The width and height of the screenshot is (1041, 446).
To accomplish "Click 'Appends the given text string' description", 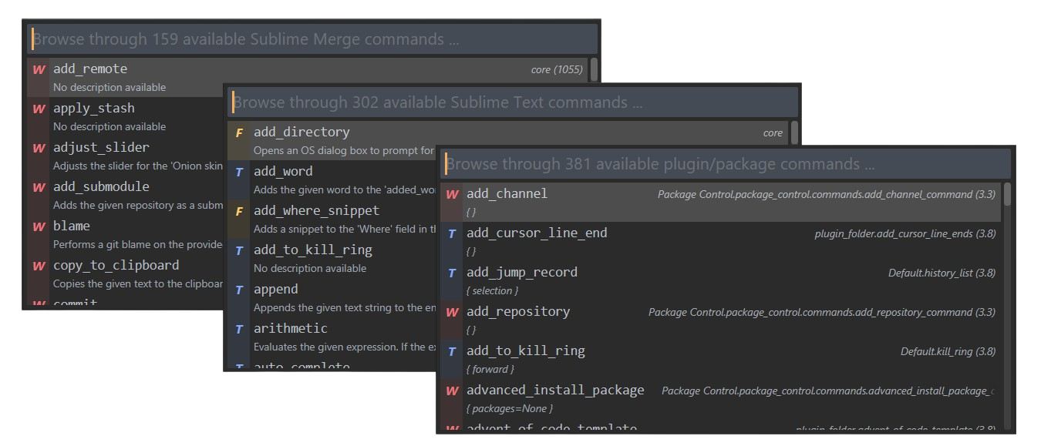I will point(345,307).
